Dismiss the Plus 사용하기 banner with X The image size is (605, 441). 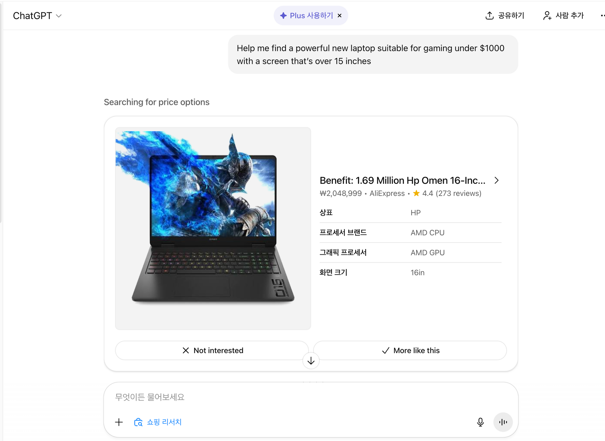tap(340, 16)
